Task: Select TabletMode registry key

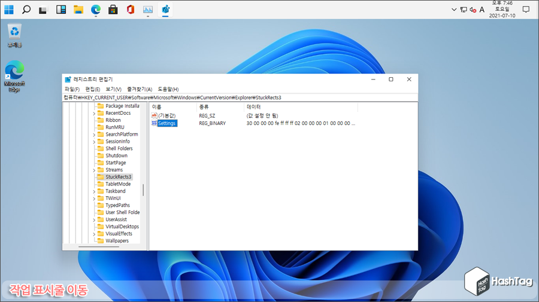Action: [x=118, y=184]
